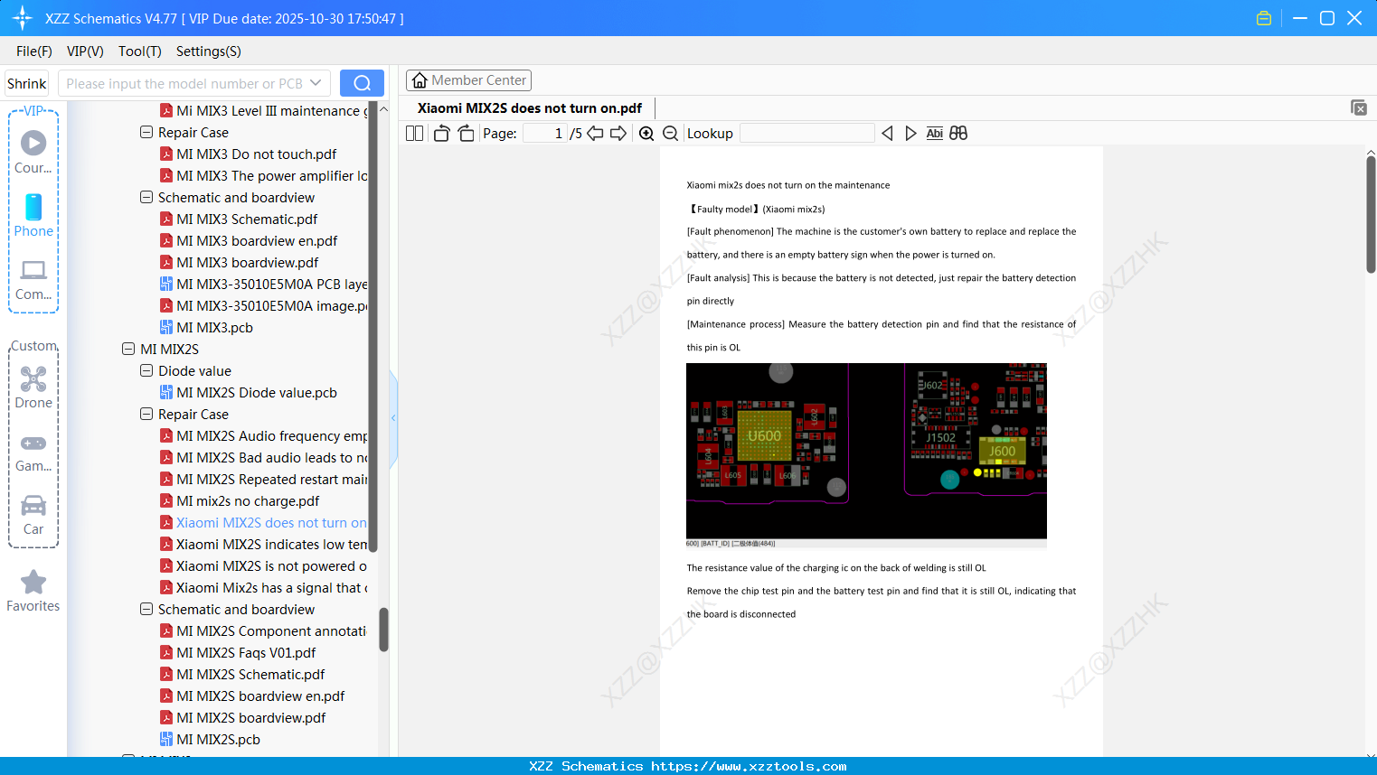Collapse Schematic and boardview under MI MIX2S
This screenshot has height=775, width=1377.
point(146,610)
